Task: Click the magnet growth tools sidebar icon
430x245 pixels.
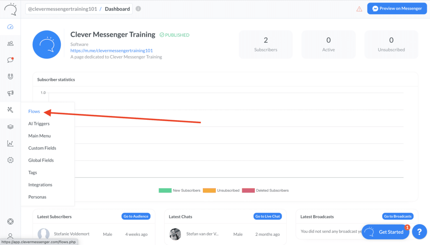Action: pyautogui.click(x=10, y=77)
